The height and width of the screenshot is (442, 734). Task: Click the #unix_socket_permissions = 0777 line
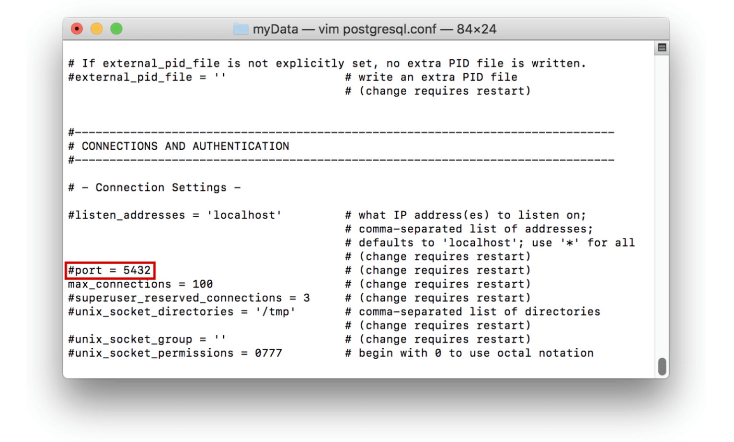pos(174,353)
